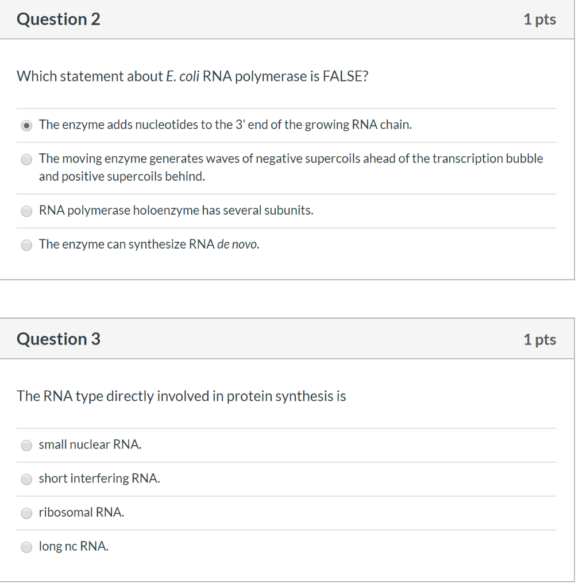Click the Question 2 prompt text

[193, 76]
